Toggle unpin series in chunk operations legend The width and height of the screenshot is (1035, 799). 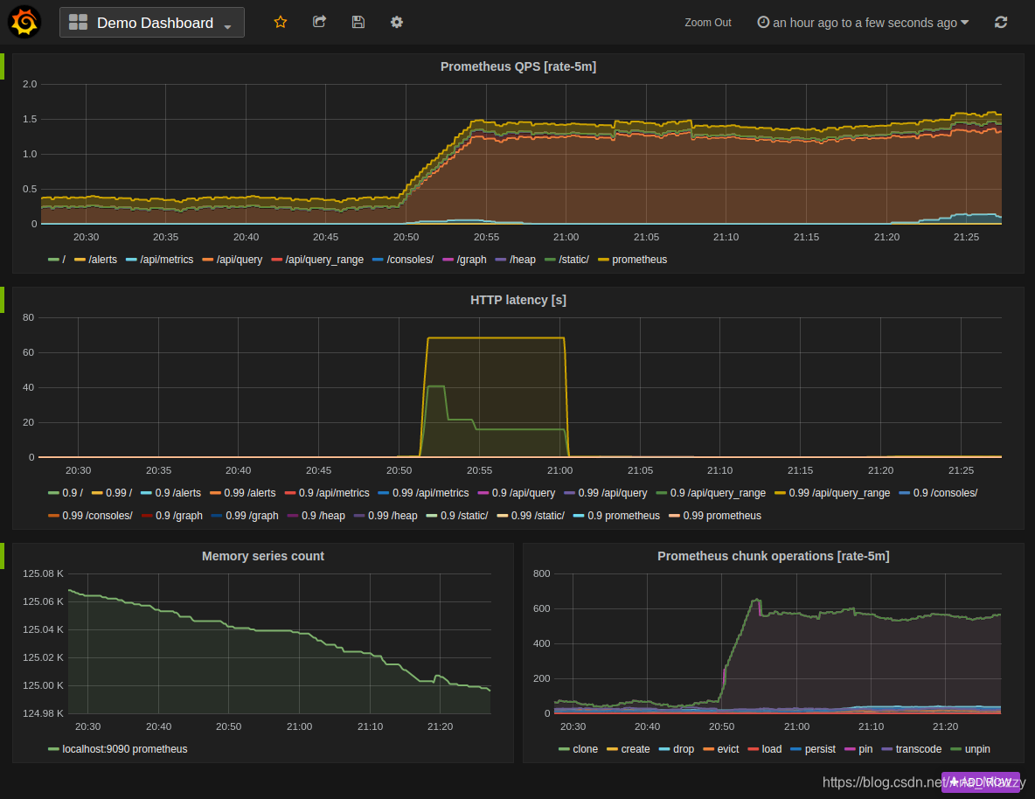click(x=970, y=749)
